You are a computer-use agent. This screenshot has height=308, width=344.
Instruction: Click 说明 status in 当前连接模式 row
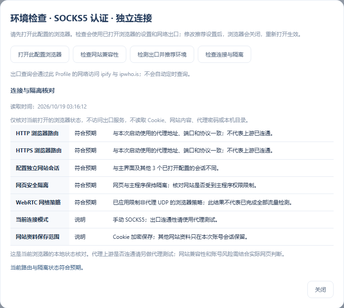coord(80,220)
